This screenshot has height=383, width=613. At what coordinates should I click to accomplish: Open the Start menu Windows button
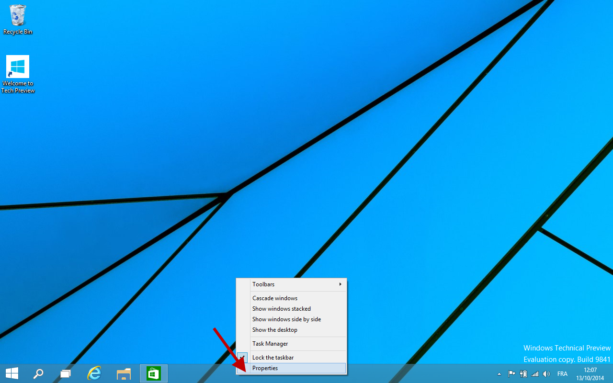tap(11, 373)
